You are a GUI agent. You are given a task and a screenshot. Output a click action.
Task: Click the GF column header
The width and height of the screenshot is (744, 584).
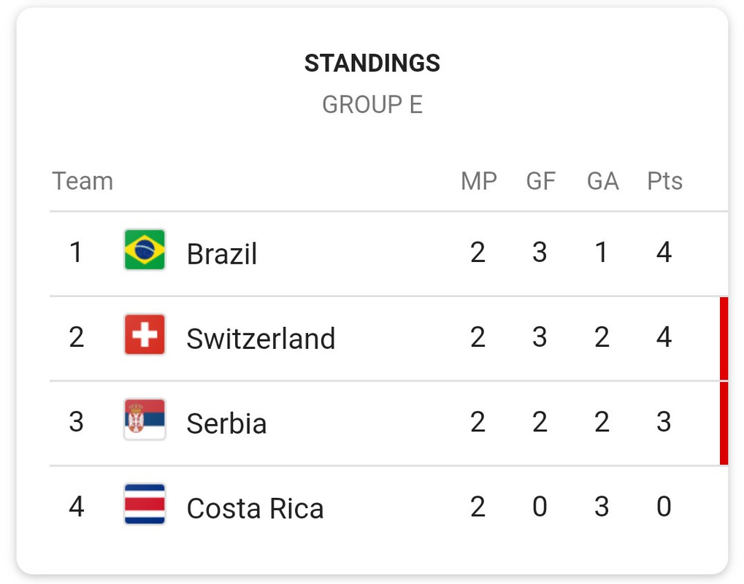(x=540, y=181)
